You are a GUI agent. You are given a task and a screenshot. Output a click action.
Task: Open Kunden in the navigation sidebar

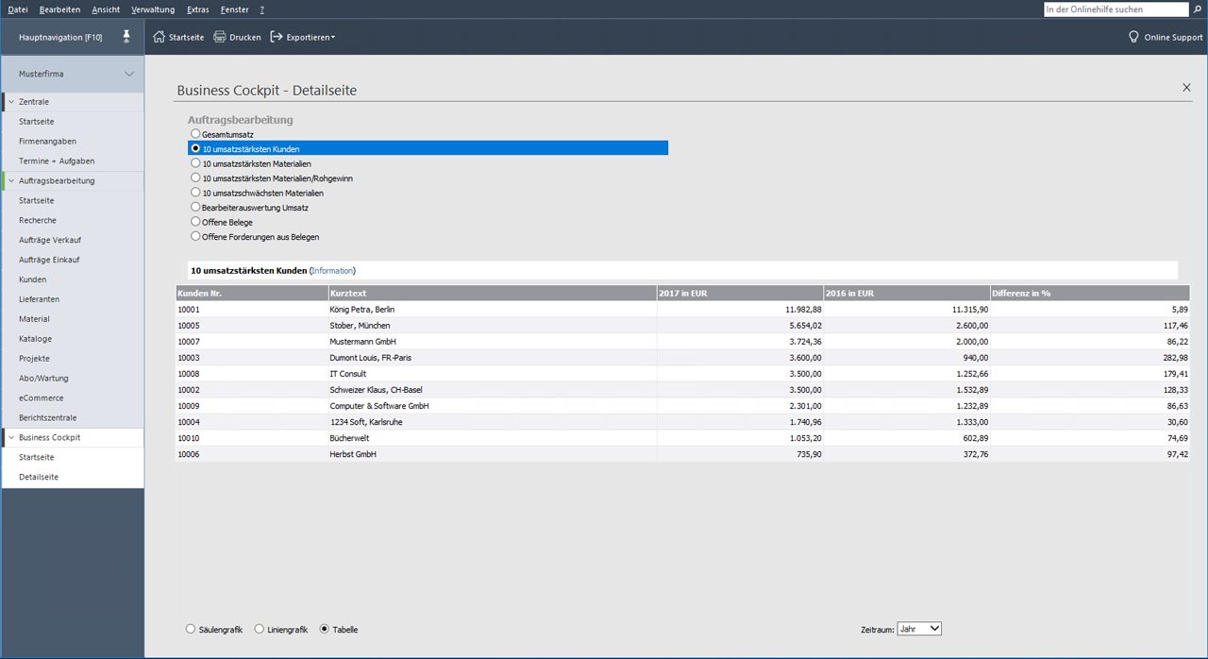click(x=32, y=279)
